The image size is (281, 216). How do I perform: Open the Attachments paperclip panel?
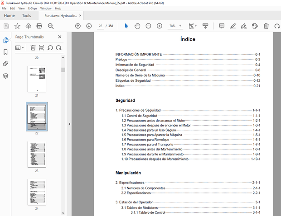[x=5, y=64]
